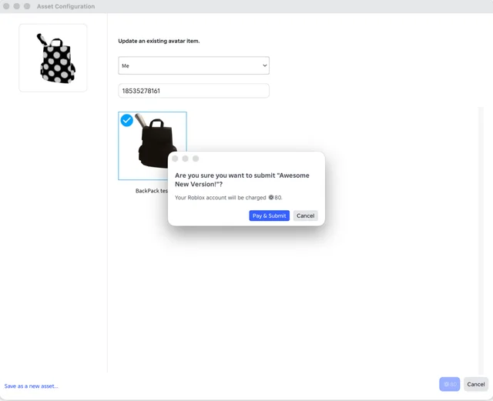493x401 pixels.
Task: Close the Asset Configuration window
Action: pyautogui.click(x=6, y=6)
